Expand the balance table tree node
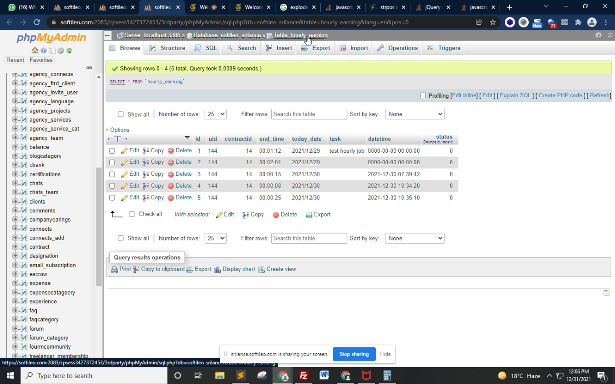Screen dimensions: 615x384 (x=15, y=147)
